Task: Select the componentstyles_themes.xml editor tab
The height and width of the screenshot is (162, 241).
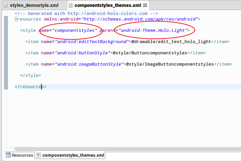Action: click(x=108, y=5)
